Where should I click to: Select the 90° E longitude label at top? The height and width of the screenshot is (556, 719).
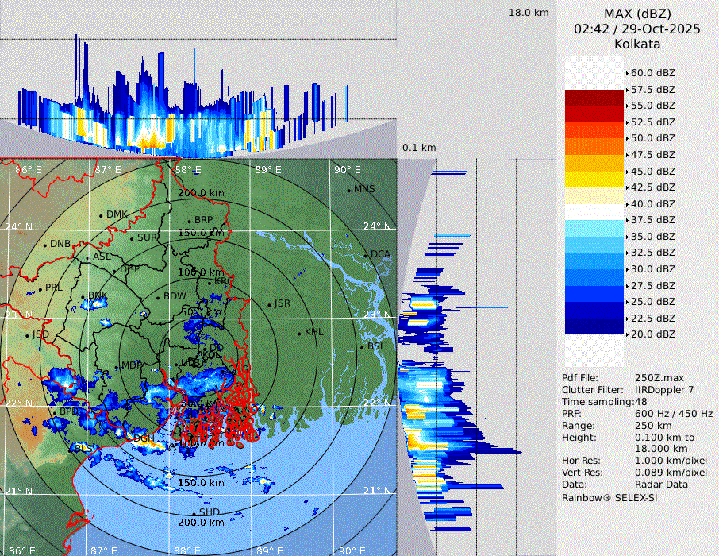click(347, 170)
